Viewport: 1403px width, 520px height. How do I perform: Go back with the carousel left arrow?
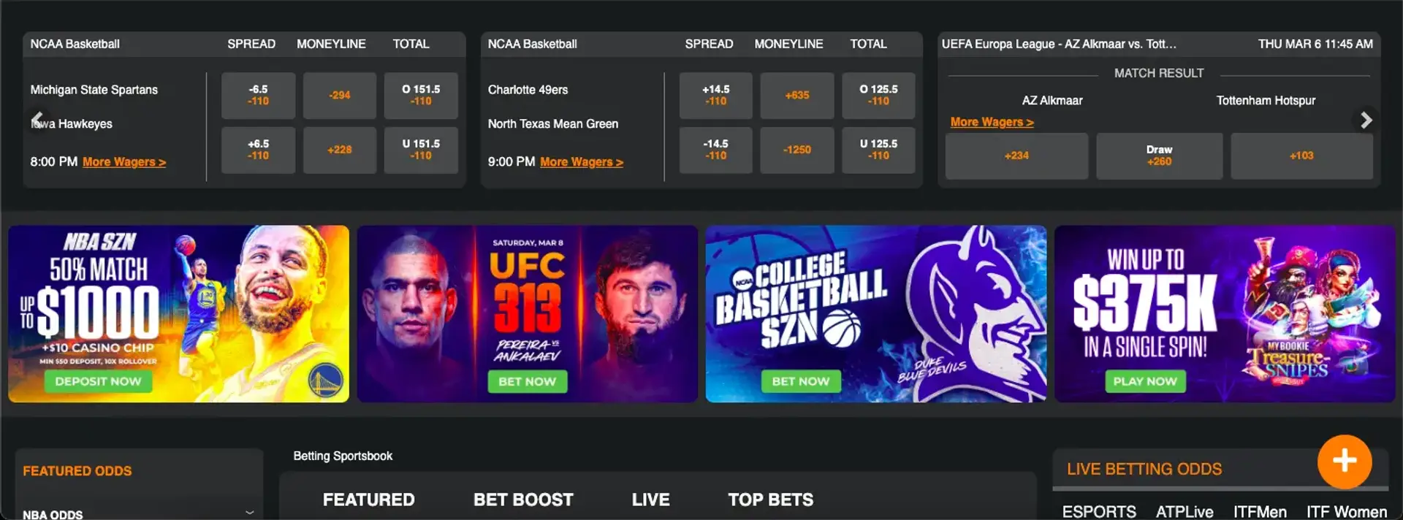point(37,120)
